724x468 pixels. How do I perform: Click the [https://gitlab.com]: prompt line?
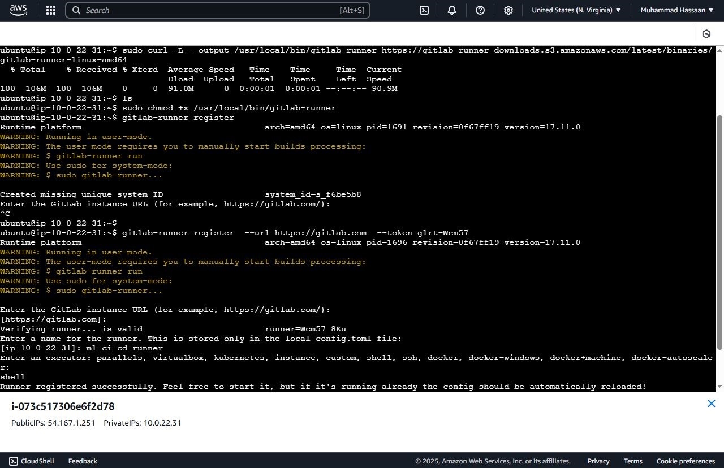click(53, 319)
